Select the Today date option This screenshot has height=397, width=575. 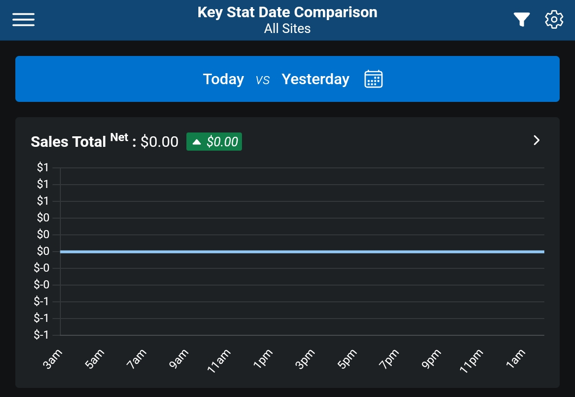coord(223,79)
